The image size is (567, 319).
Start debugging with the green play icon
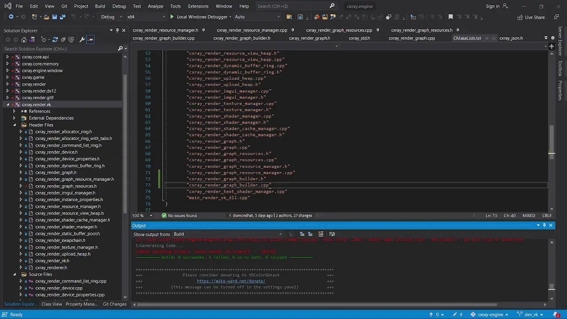pos(172,17)
